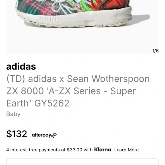Open the Klarna Learn More link
The image size is (165, 165).
(126, 150)
